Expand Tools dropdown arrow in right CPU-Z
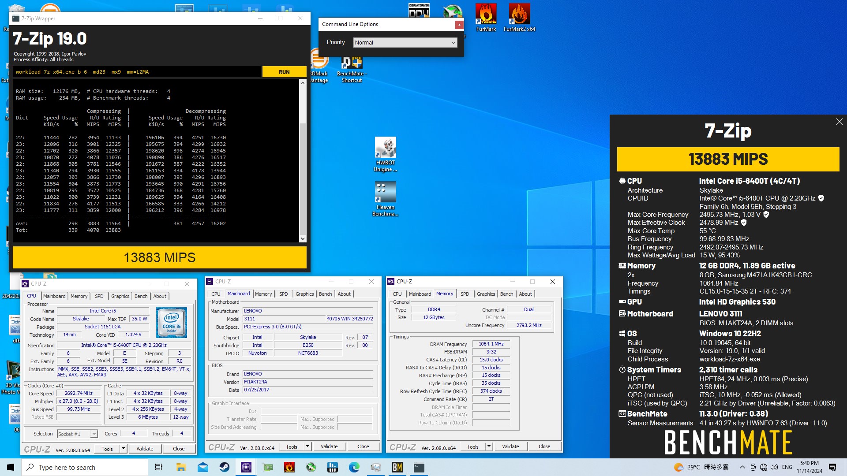Screen dimensions: 847x476 pos(489,447)
